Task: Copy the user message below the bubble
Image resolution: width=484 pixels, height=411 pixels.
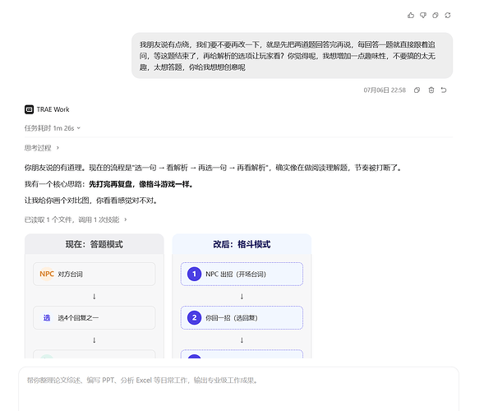Action: click(x=417, y=90)
